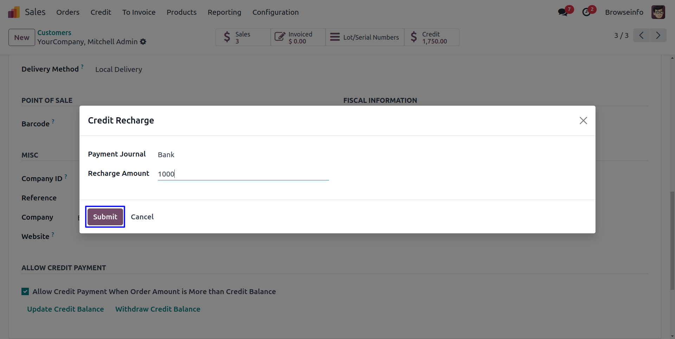The width and height of the screenshot is (675, 339).
Task: Click the user avatar picture
Action: 658,12
